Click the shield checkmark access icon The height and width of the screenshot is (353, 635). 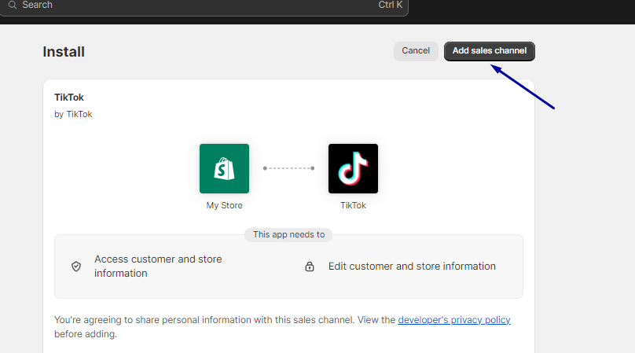[x=76, y=267]
